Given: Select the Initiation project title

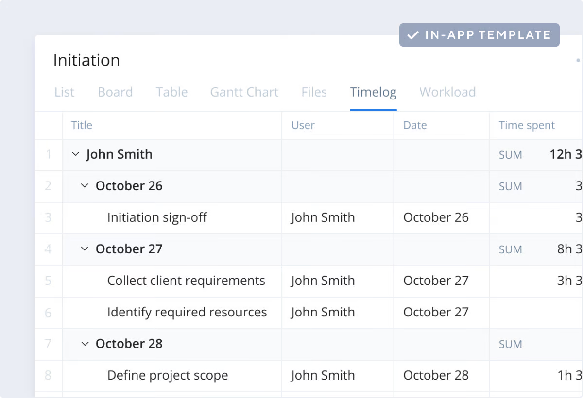Looking at the screenshot, I should [x=86, y=60].
